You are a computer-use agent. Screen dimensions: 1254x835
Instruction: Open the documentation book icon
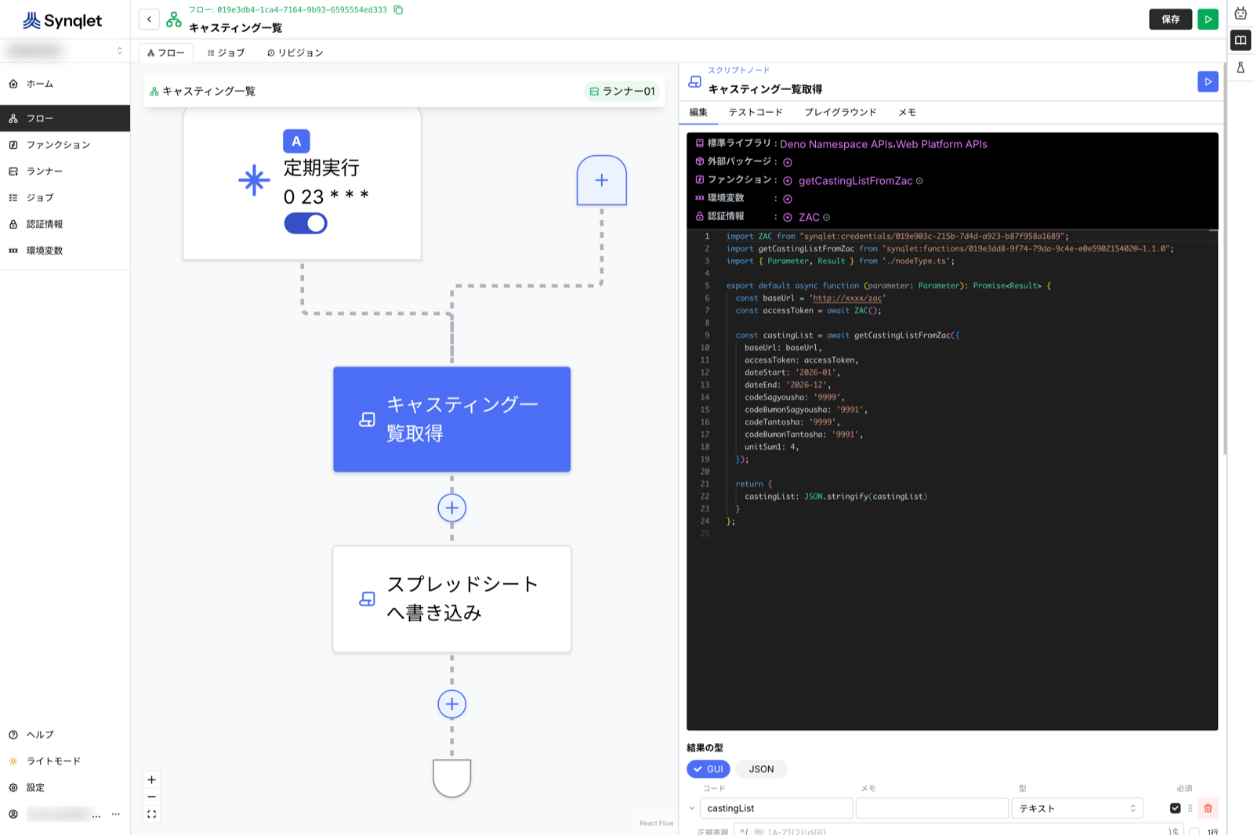pyautogui.click(x=1241, y=40)
